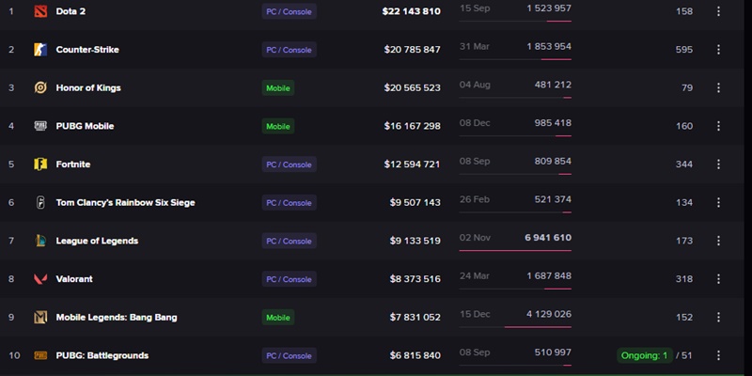Click Mobile Legends peak viewers bar
The image size is (752, 376).
tap(538, 326)
